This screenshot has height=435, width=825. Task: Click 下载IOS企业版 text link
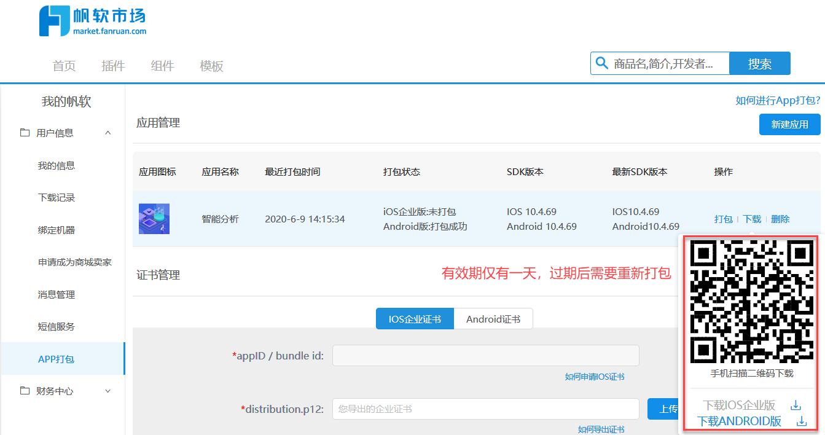tap(739, 406)
